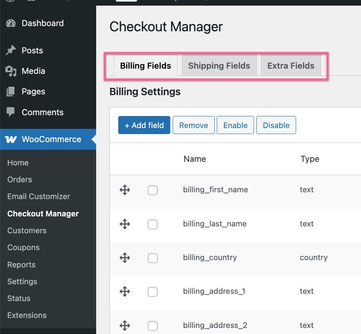
Task: Click the Posts pushpin icon
Action: (x=11, y=50)
